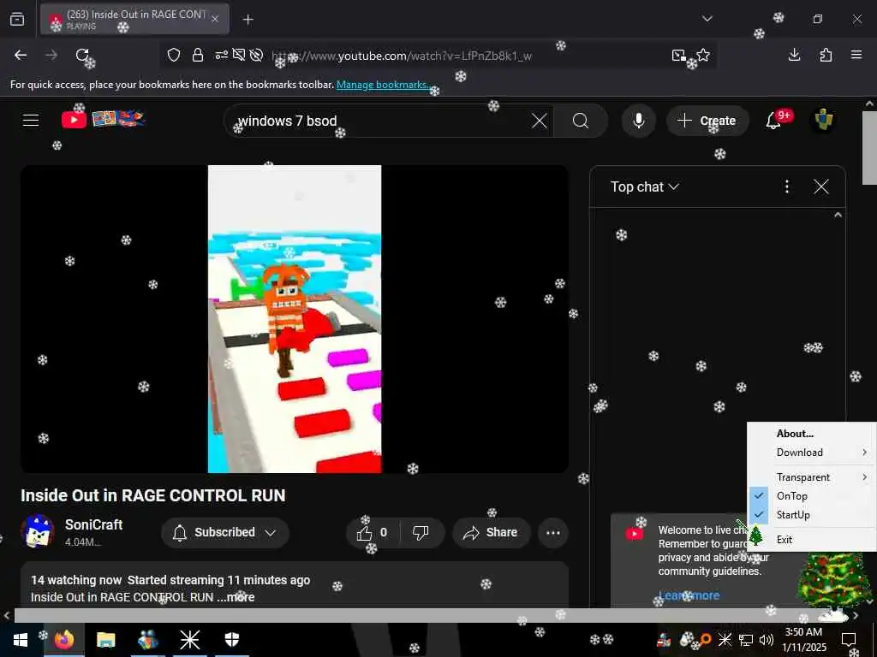Viewport: 877px width, 657px height.
Task: Toggle OnTop checked menu option
Action: click(812, 496)
